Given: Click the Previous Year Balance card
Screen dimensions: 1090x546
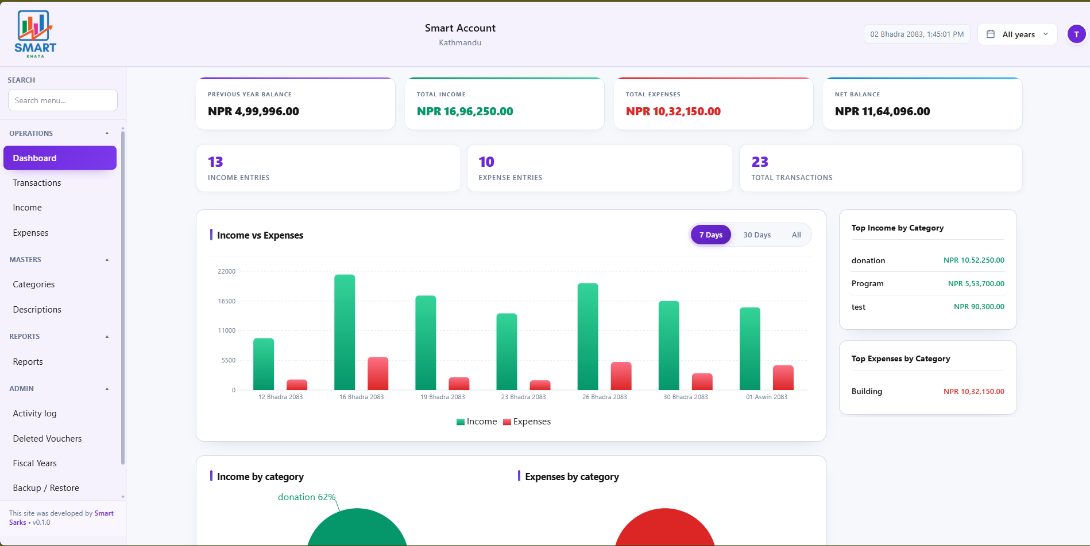Looking at the screenshot, I should (296, 104).
